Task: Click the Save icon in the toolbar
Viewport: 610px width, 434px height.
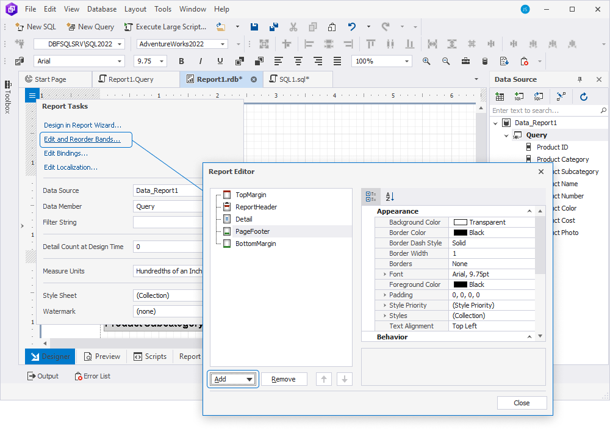Action: tap(254, 27)
